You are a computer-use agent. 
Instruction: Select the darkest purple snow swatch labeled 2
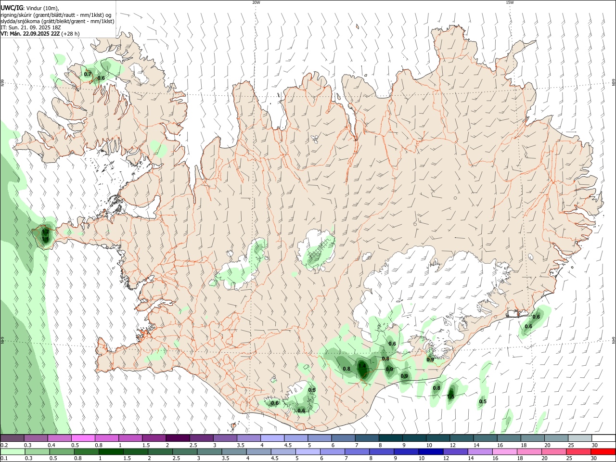[177, 438]
